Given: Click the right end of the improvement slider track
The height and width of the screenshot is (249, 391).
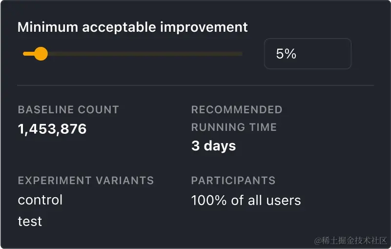Looking at the screenshot, I should tap(240, 54).
